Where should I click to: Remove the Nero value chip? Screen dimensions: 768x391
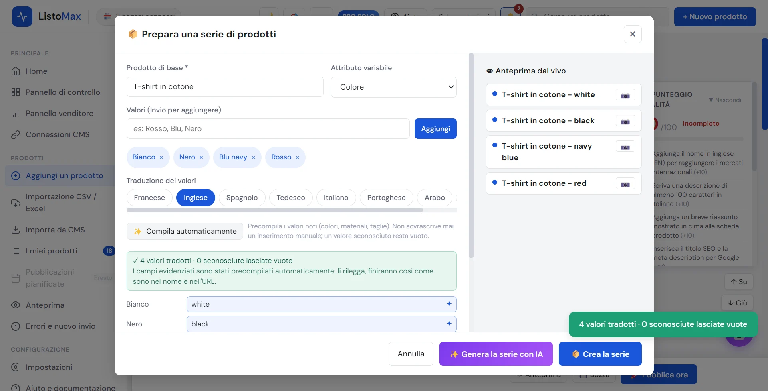(201, 157)
